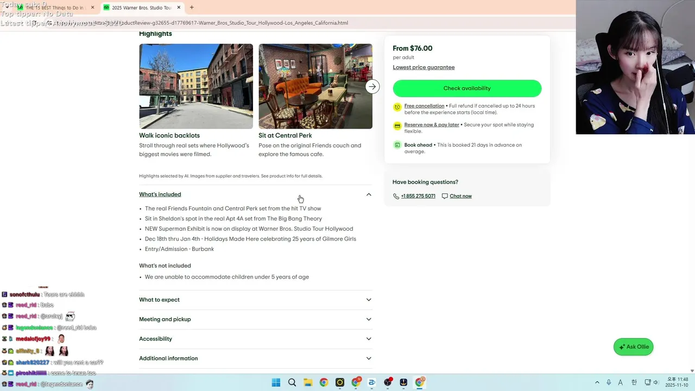This screenshot has width=695, height=391.
Task: Open the black-and-yellow circle app on taskbar
Action: (340, 382)
